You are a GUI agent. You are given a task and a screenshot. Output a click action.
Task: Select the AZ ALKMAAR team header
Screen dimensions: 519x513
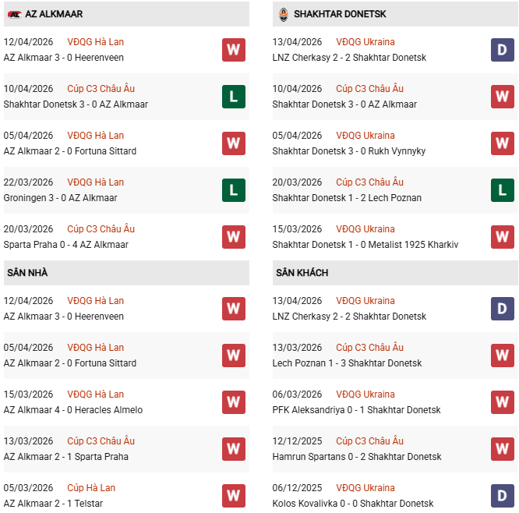pos(51,14)
